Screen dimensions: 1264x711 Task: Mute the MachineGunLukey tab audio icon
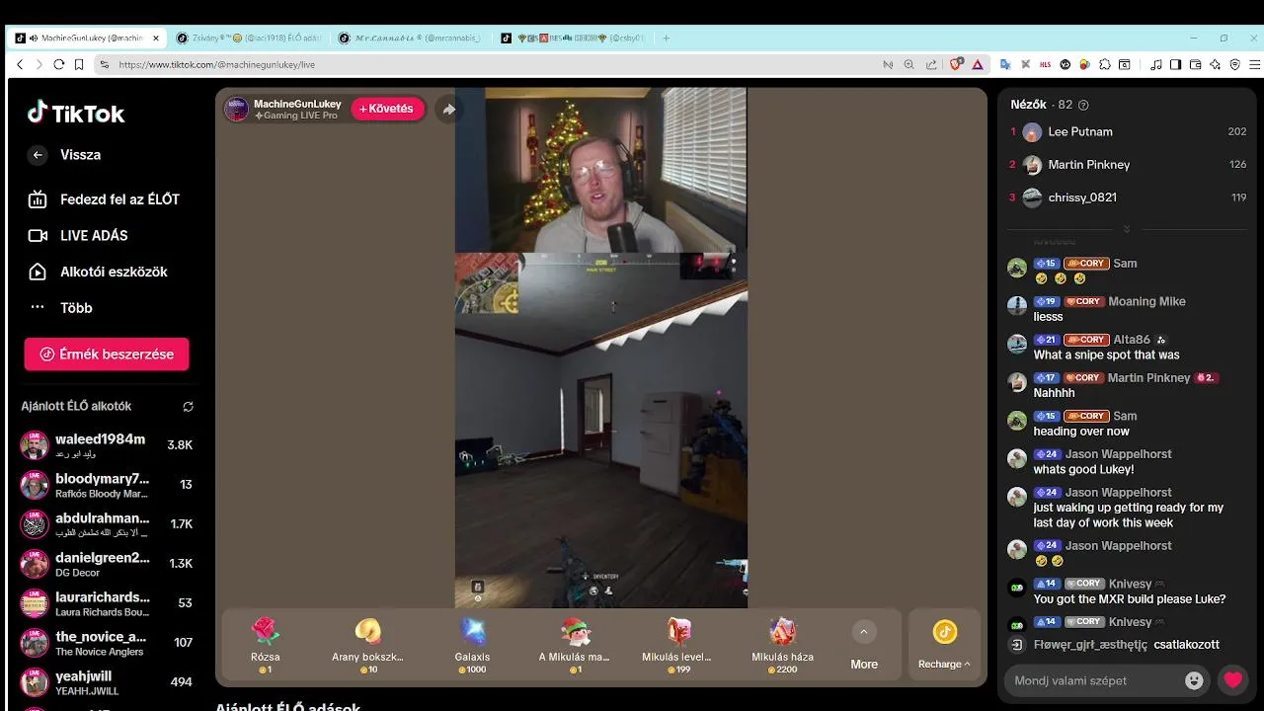(x=34, y=38)
